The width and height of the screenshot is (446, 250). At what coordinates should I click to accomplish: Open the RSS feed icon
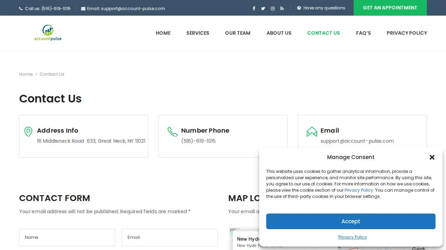pos(282,8)
